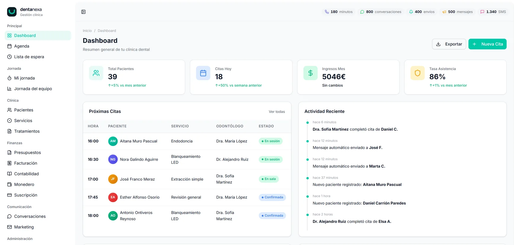514x245 pixels.
Task: Open Lista de espera in sidebar
Action: 38,57
